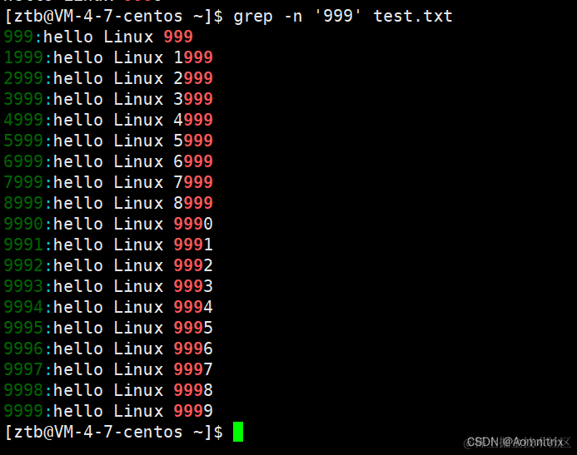577x455 pixels.
Task: Click green line number 5999
Action: click(x=23, y=141)
